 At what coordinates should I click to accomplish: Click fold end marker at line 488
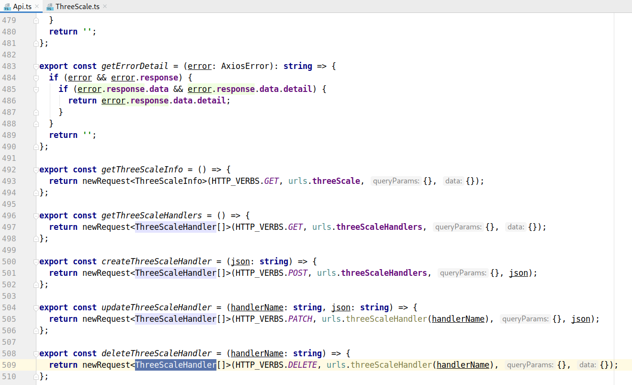click(36, 124)
